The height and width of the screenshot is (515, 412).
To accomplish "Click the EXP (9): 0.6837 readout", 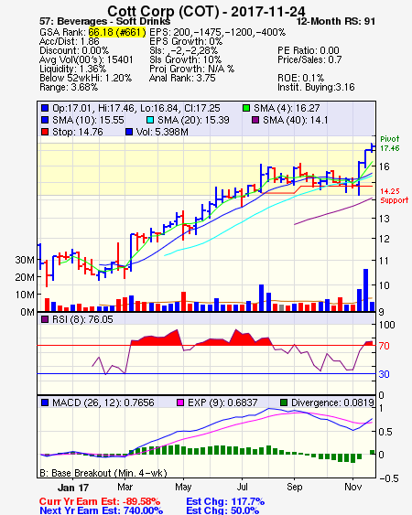I will click(x=222, y=402).
